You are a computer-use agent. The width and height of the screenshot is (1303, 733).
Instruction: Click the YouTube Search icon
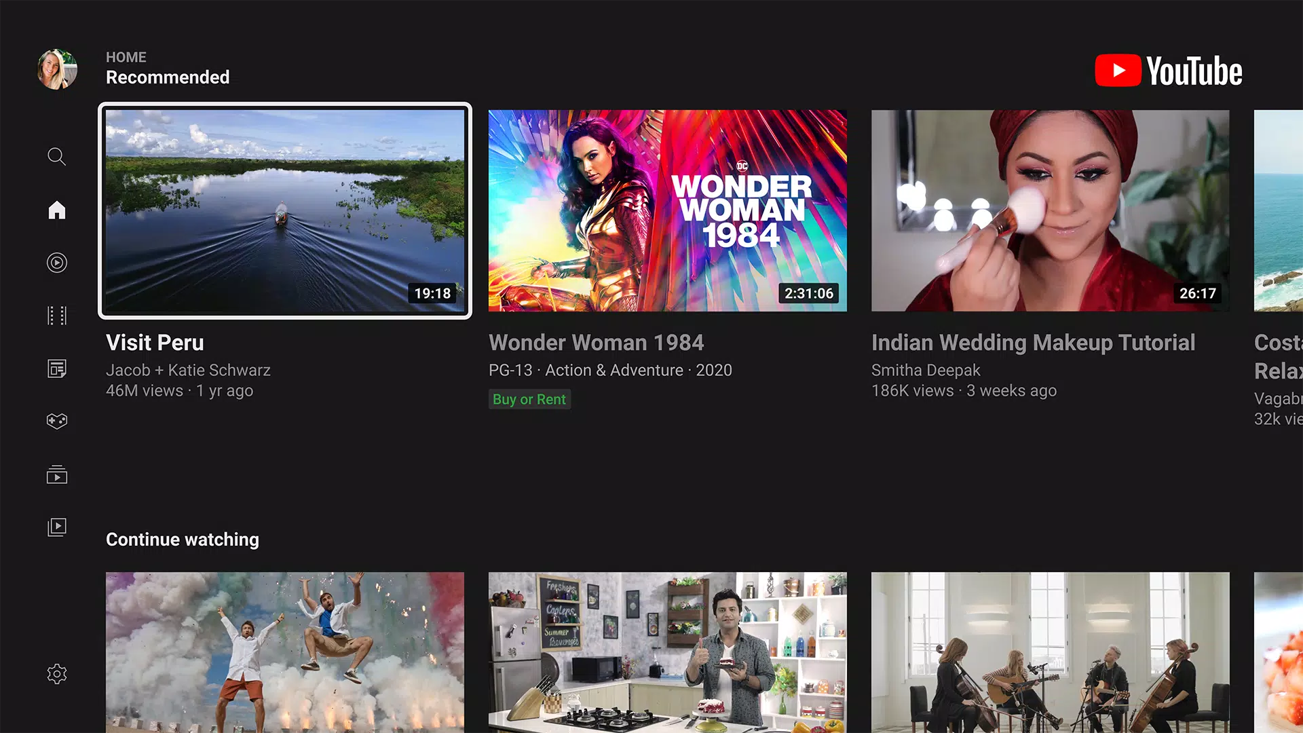56,157
